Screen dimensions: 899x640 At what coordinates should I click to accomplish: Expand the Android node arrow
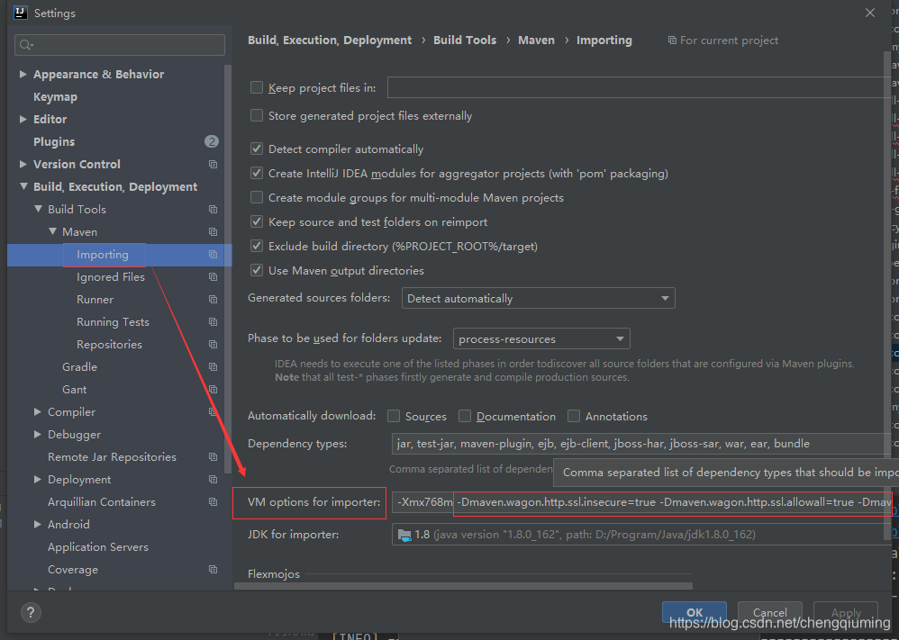pyautogui.click(x=37, y=524)
